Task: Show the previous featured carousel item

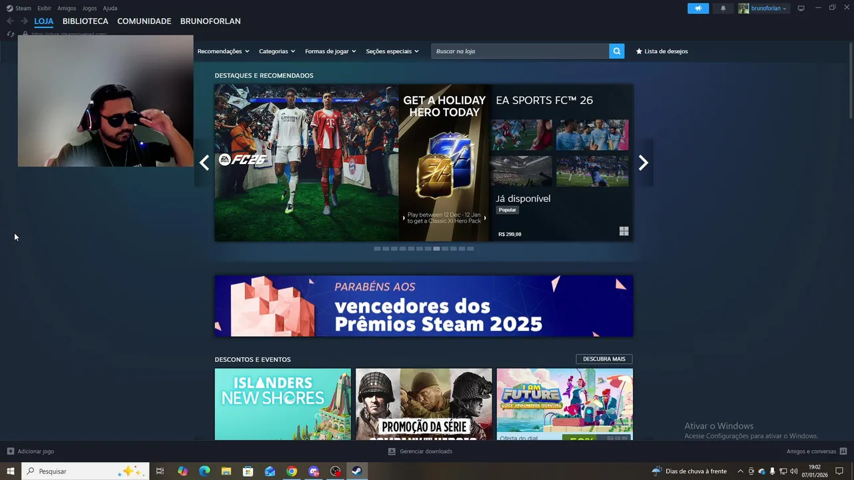Action: pyautogui.click(x=204, y=163)
